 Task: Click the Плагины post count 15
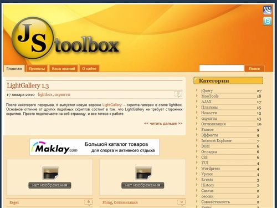pos(259,108)
